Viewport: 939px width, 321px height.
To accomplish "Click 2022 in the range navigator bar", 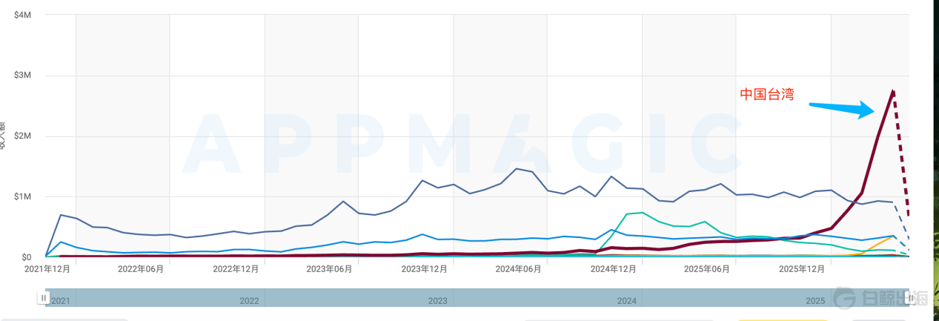I will pos(249,301).
